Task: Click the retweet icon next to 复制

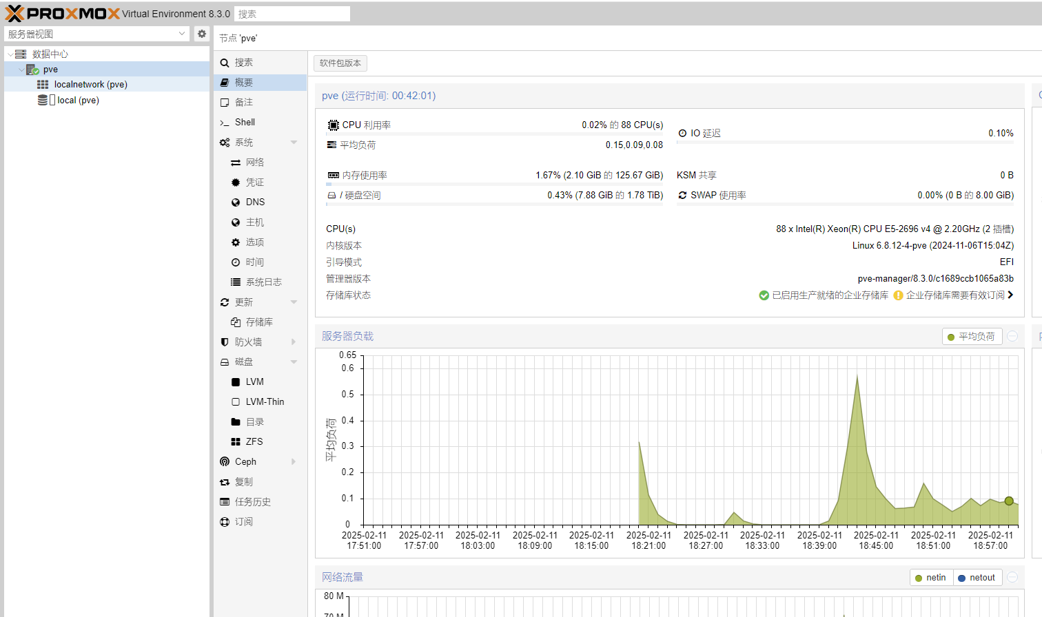Action: pos(225,482)
